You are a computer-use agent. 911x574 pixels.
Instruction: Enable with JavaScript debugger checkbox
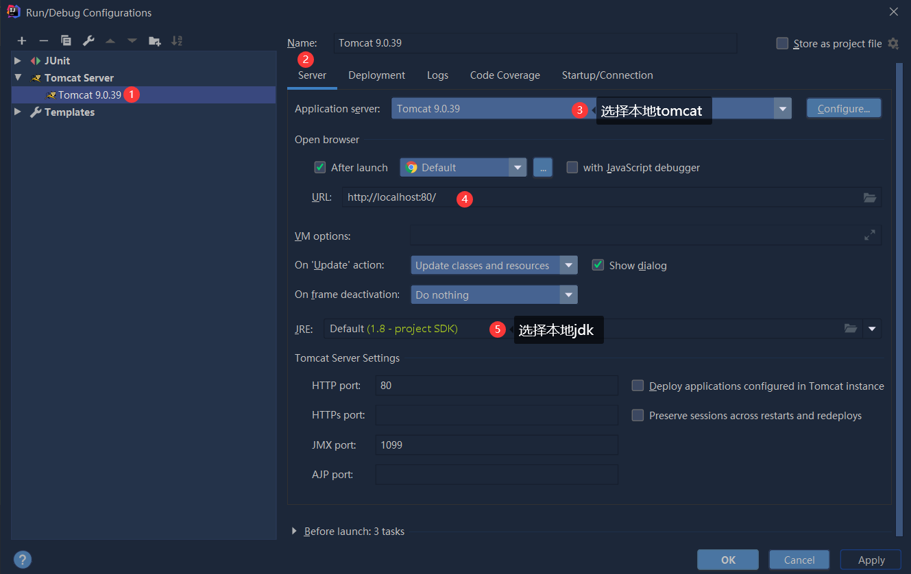[572, 167]
